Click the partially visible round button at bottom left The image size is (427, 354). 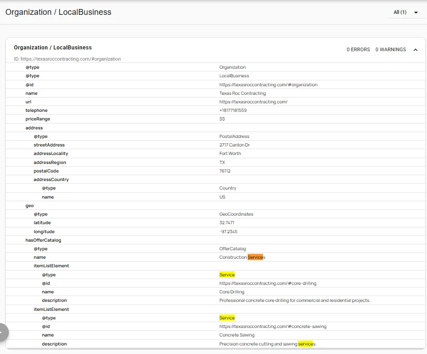[3, 332]
